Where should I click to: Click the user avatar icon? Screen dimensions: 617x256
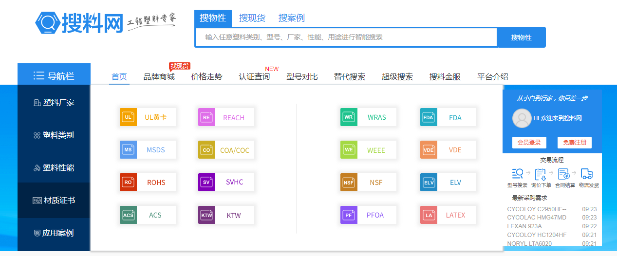(x=522, y=118)
